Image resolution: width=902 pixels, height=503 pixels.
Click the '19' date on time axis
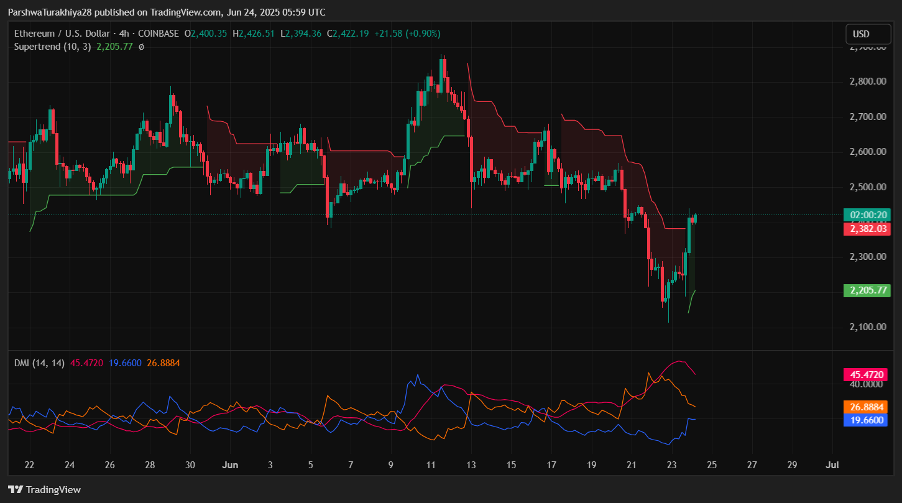(x=591, y=465)
